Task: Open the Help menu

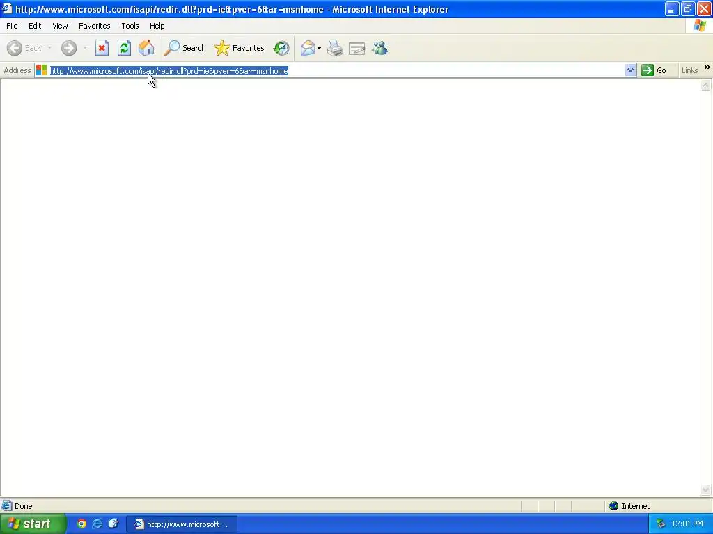Action: coord(157,26)
